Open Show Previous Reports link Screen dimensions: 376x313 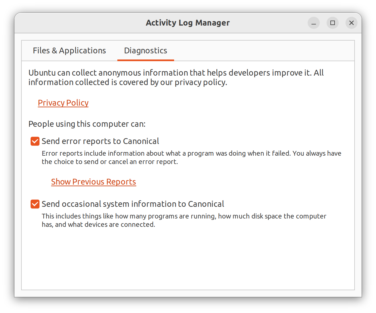click(93, 182)
